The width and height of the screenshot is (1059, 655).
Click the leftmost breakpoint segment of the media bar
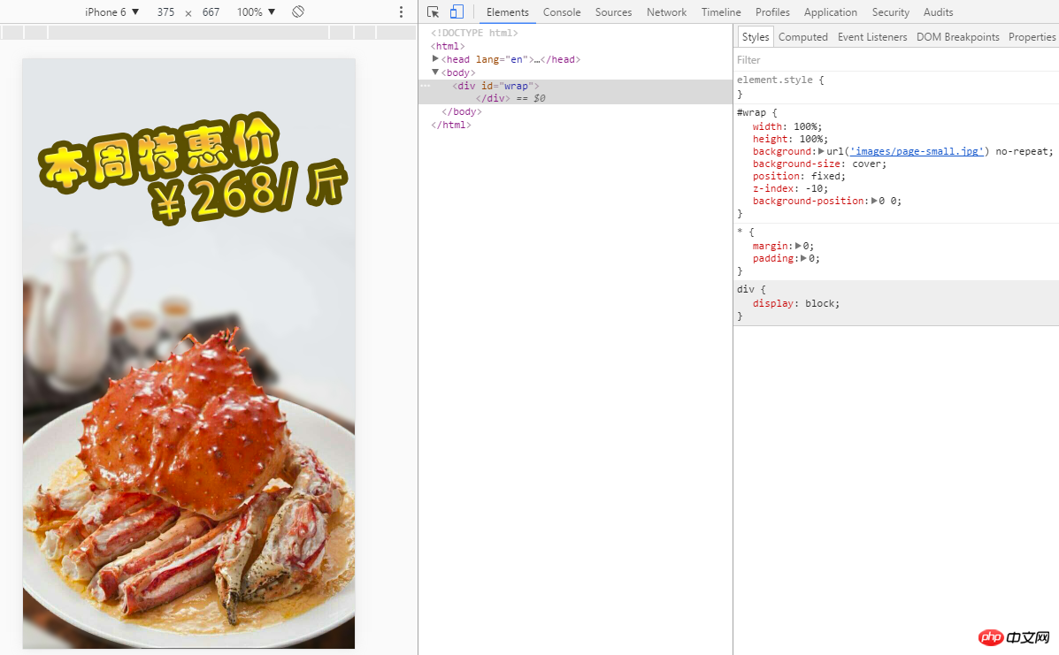pyautogui.click(x=12, y=32)
